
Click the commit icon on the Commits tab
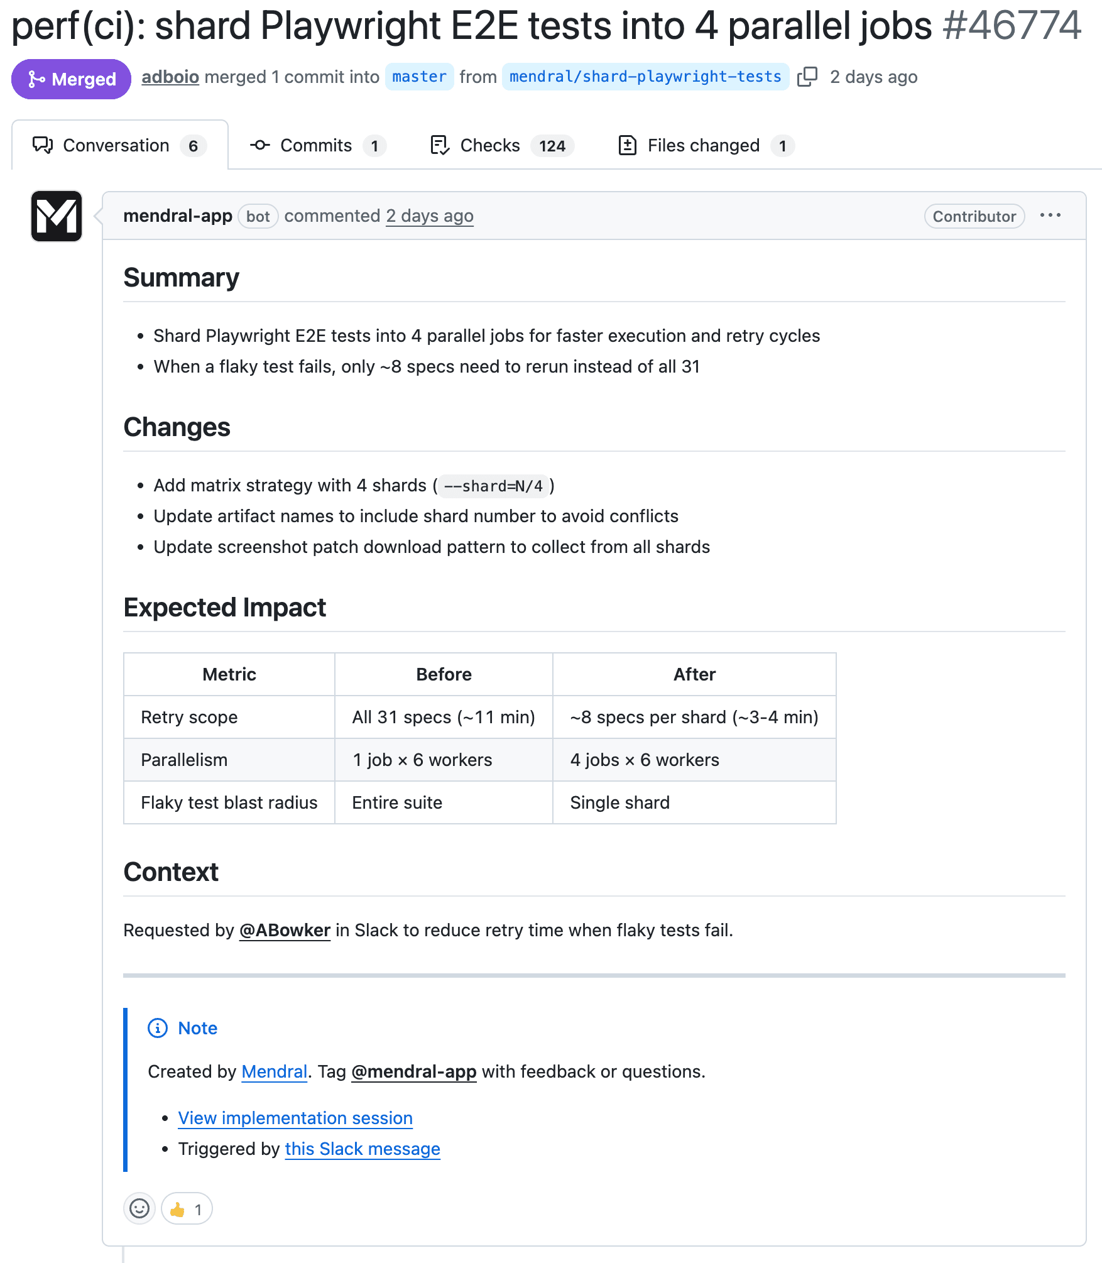260,145
